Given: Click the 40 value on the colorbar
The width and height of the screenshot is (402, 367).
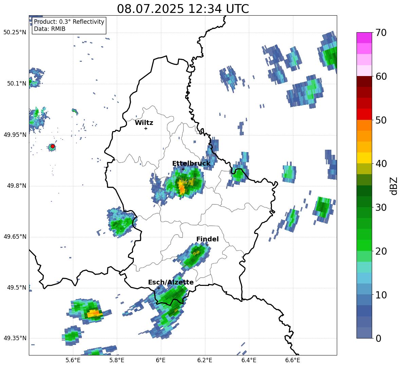Looking at the screenshot, I should click(381, 164).
